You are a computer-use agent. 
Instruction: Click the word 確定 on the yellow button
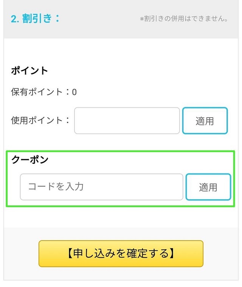(137, 253)
